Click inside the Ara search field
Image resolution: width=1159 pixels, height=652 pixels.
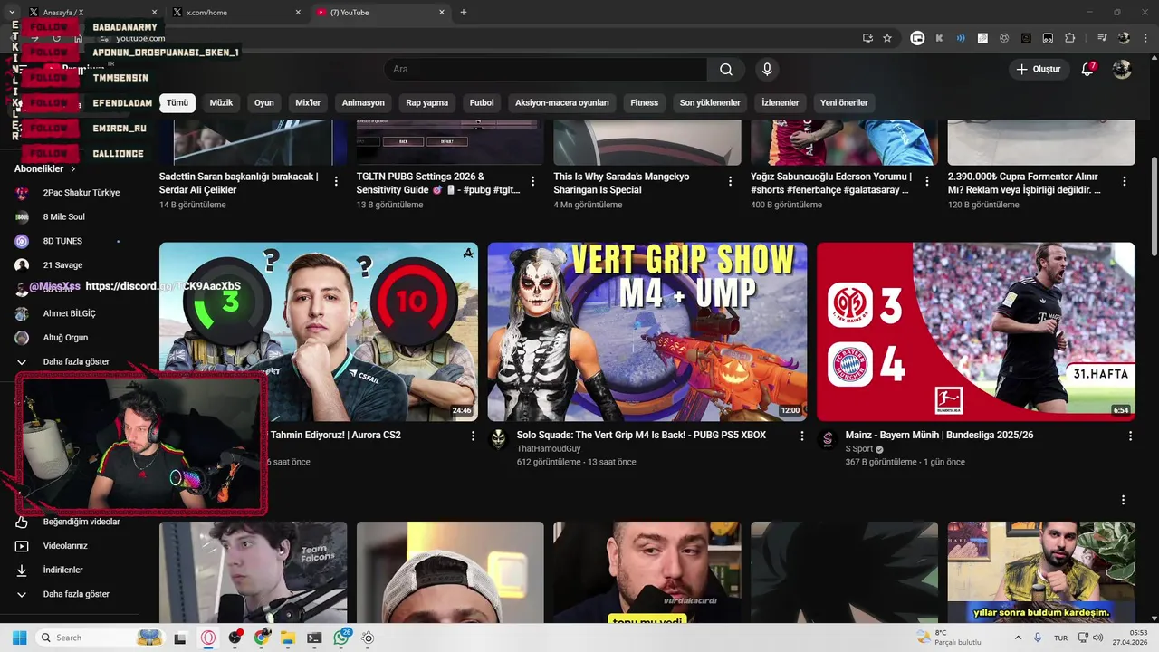[x=545, y=70]
